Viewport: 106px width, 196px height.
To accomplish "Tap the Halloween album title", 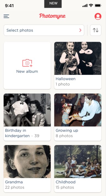I will click(x=65, y=79).
